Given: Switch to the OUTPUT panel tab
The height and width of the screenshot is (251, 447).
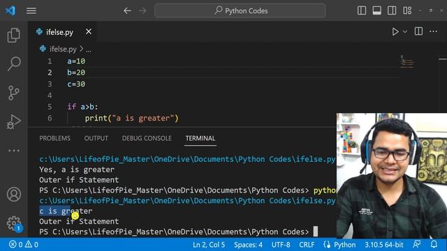Looking at the screenshot, I should tap(96, 138).
